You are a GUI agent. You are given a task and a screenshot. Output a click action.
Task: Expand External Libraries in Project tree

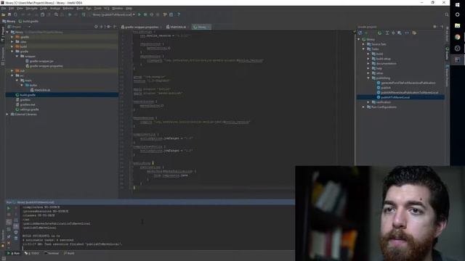(x=7, y=115)
